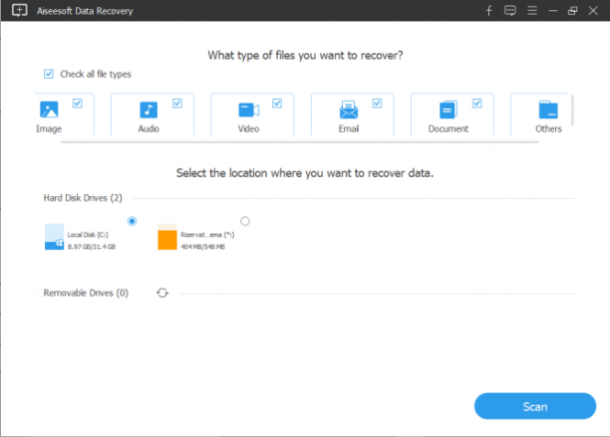This screenshot has width=610, height=437.
Task: Click the orange Riservat...ema drive icon
Action: coord(167,237)
